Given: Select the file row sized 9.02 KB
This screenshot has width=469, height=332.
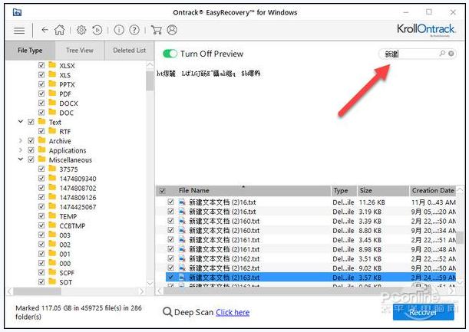Looking at the screenshot, I should 310,268.
